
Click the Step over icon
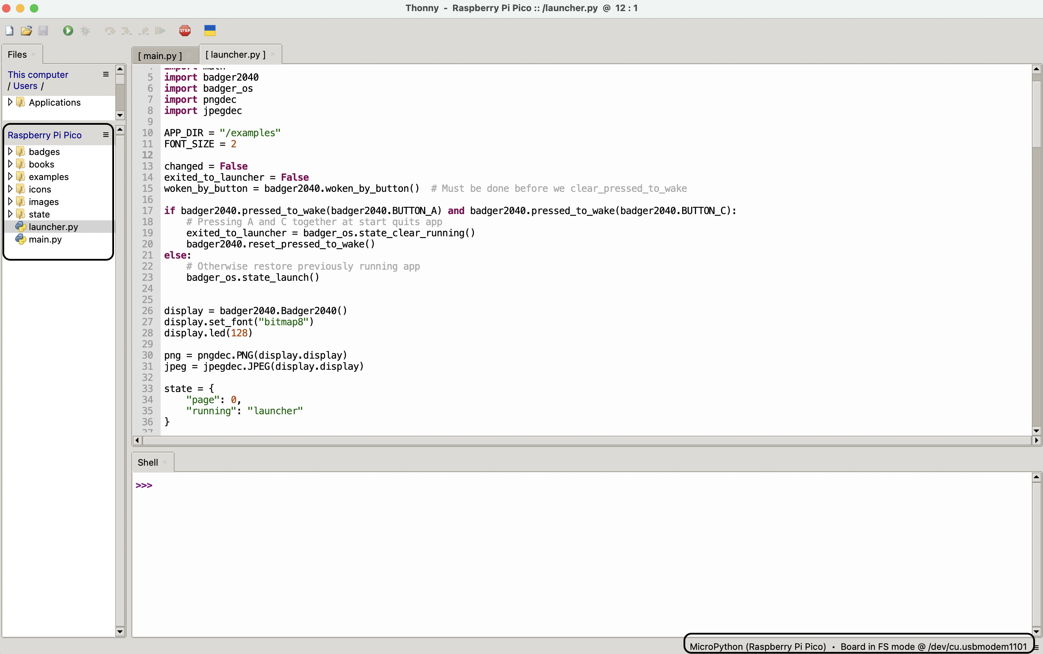(x=110, y=31)
